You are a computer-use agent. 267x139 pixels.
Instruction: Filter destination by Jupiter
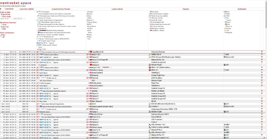pos(229,29)
